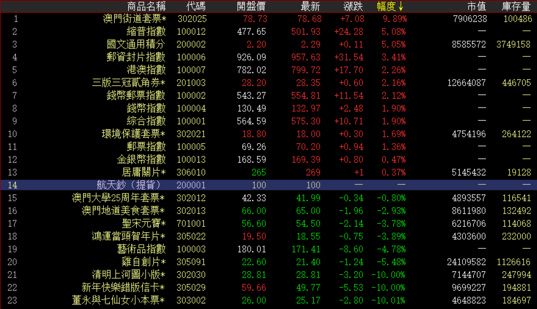Click the 代碼 column header
537x309 pixels.
pos(196,6)
